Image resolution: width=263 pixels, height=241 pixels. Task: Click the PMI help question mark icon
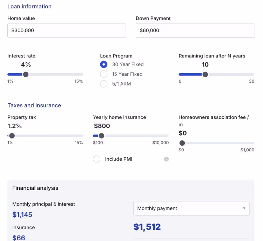(x=166, y=159)
